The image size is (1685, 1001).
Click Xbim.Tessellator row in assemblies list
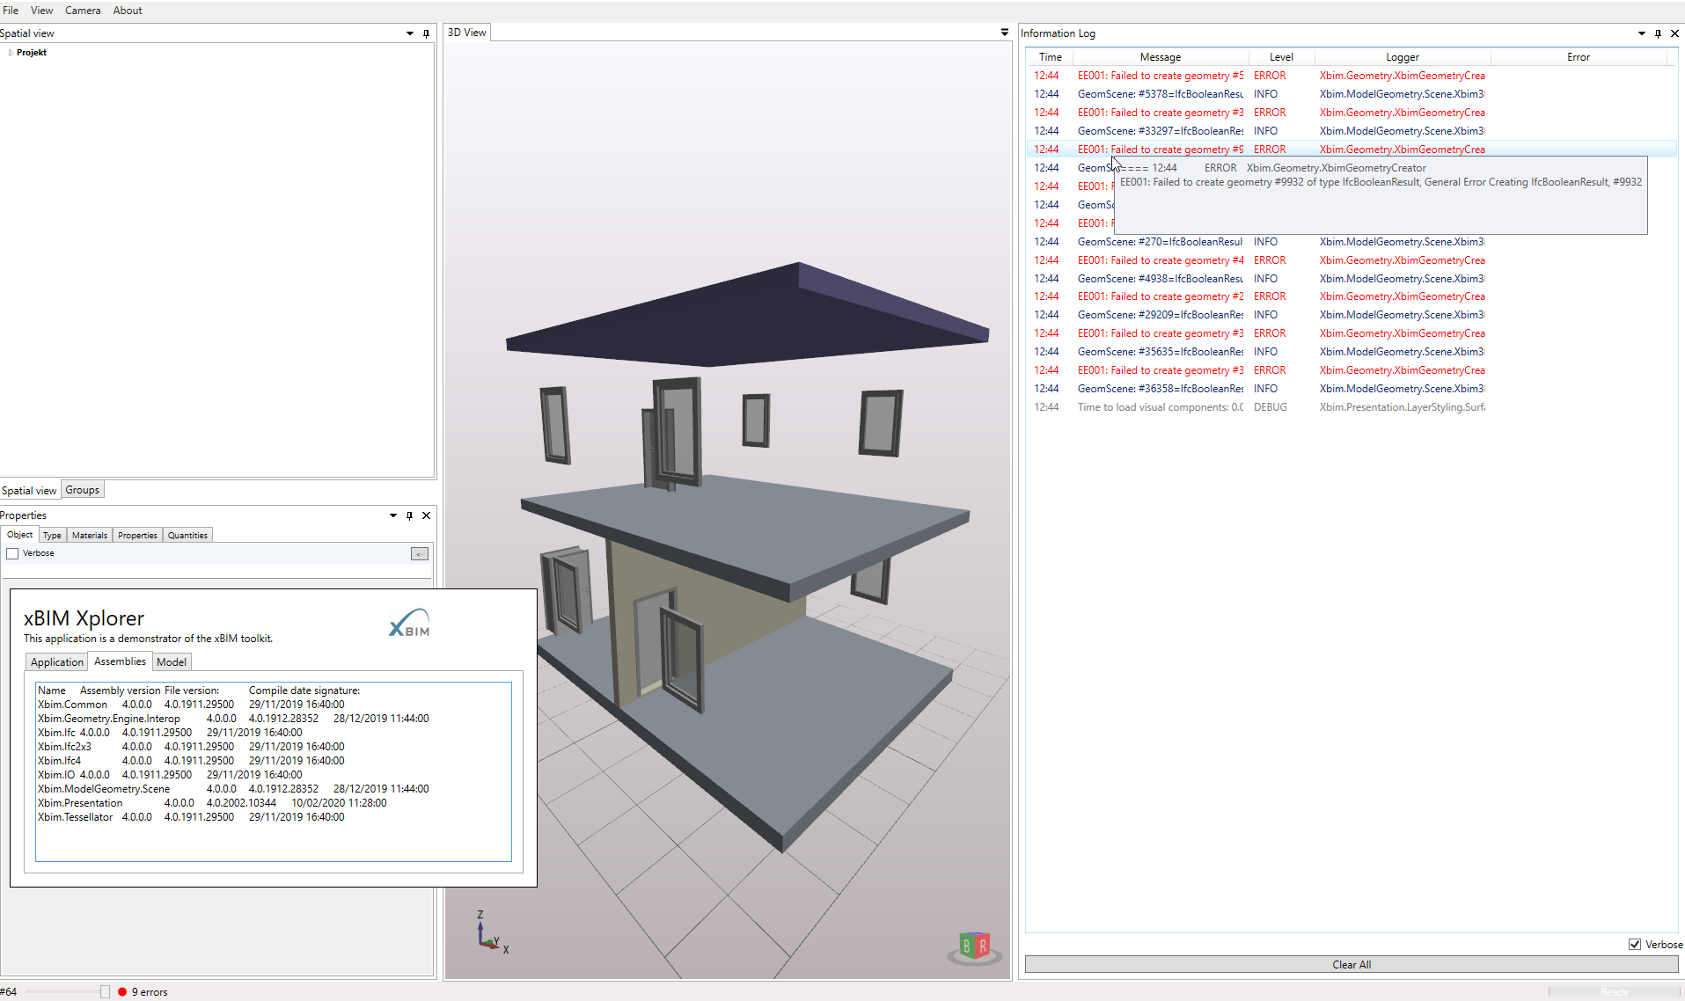(x=191, y=817)
